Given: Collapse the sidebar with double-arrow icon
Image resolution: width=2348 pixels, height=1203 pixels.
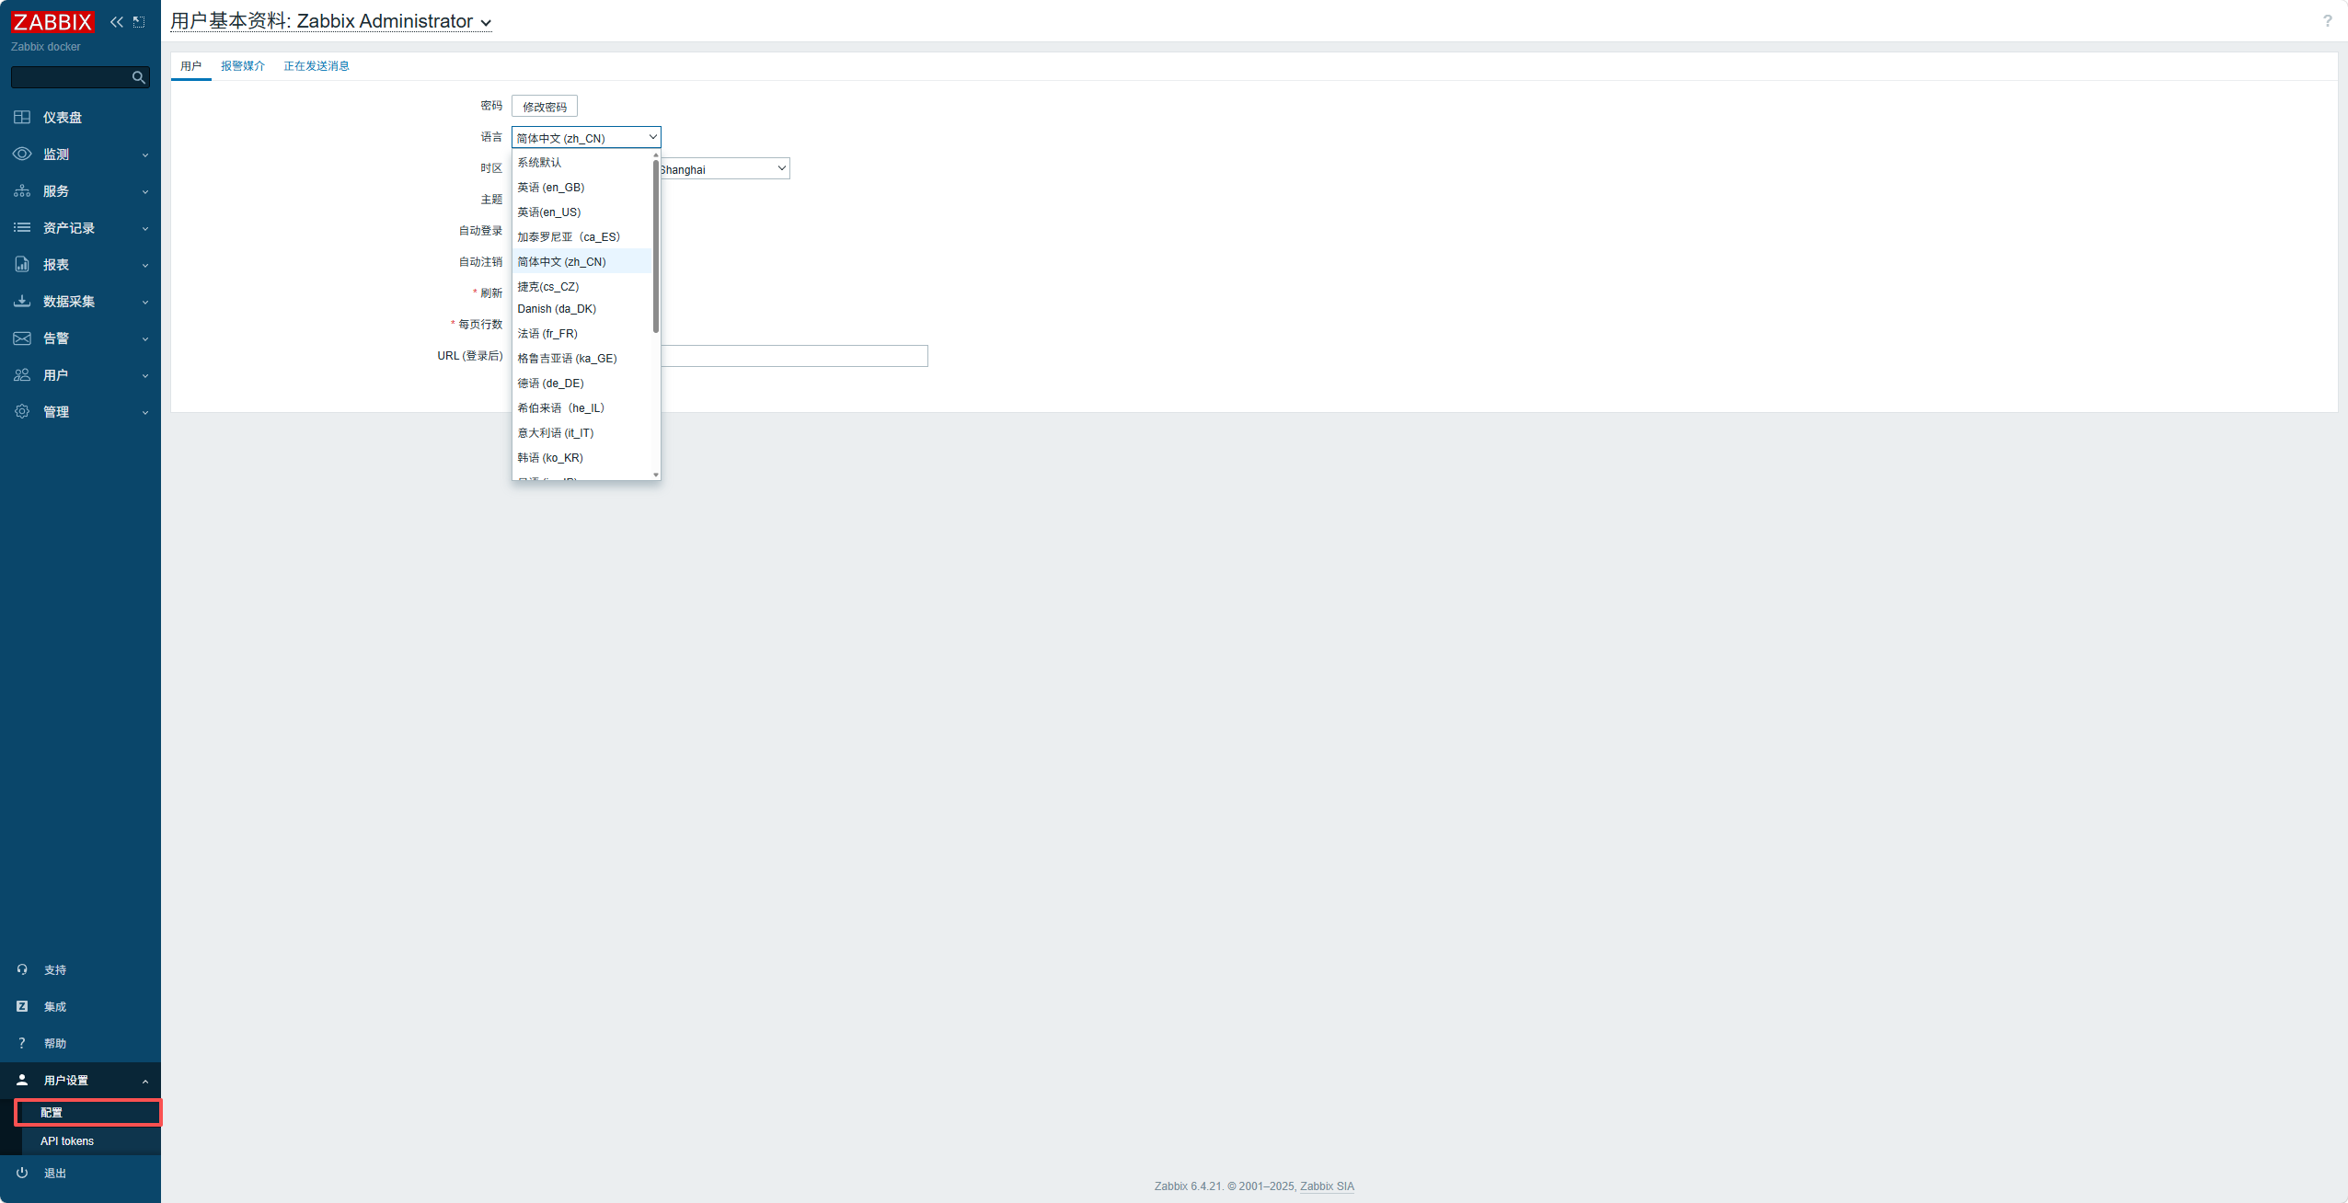Looking at the screenshot, I should pyautogui.click(x=117, y=21).
